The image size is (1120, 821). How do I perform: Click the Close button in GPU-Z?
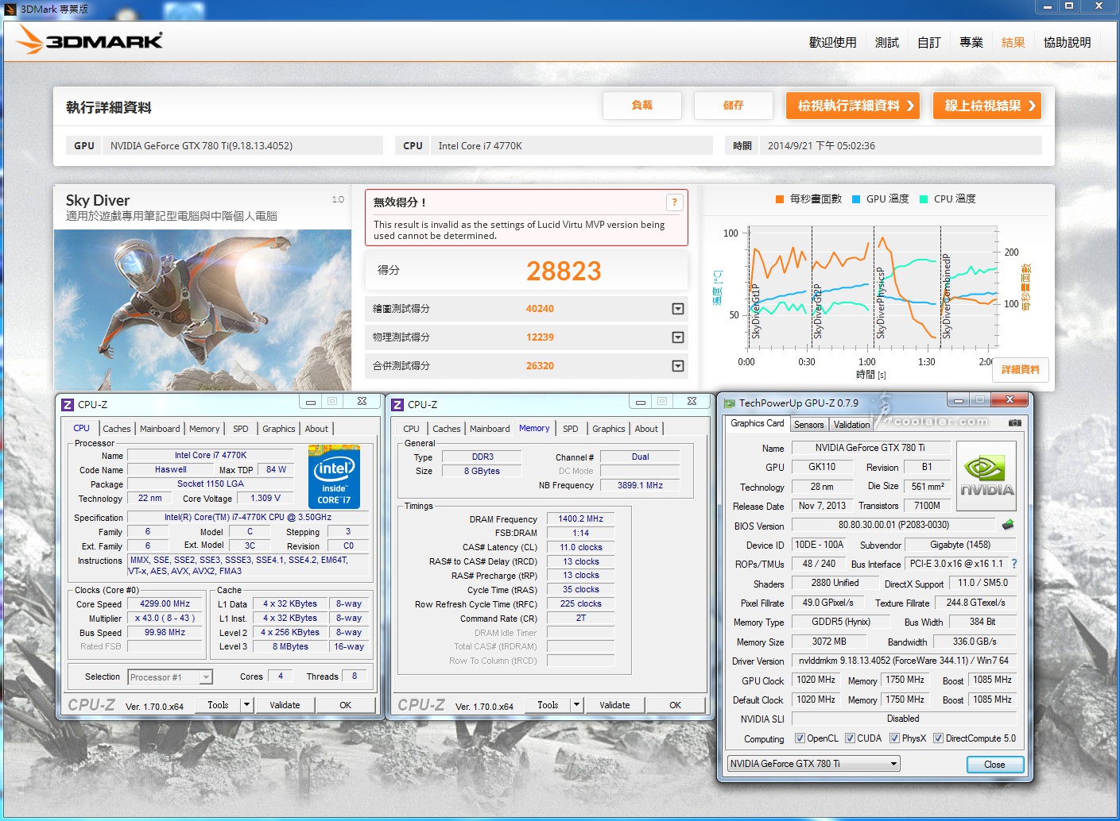[x=994, y=765]
